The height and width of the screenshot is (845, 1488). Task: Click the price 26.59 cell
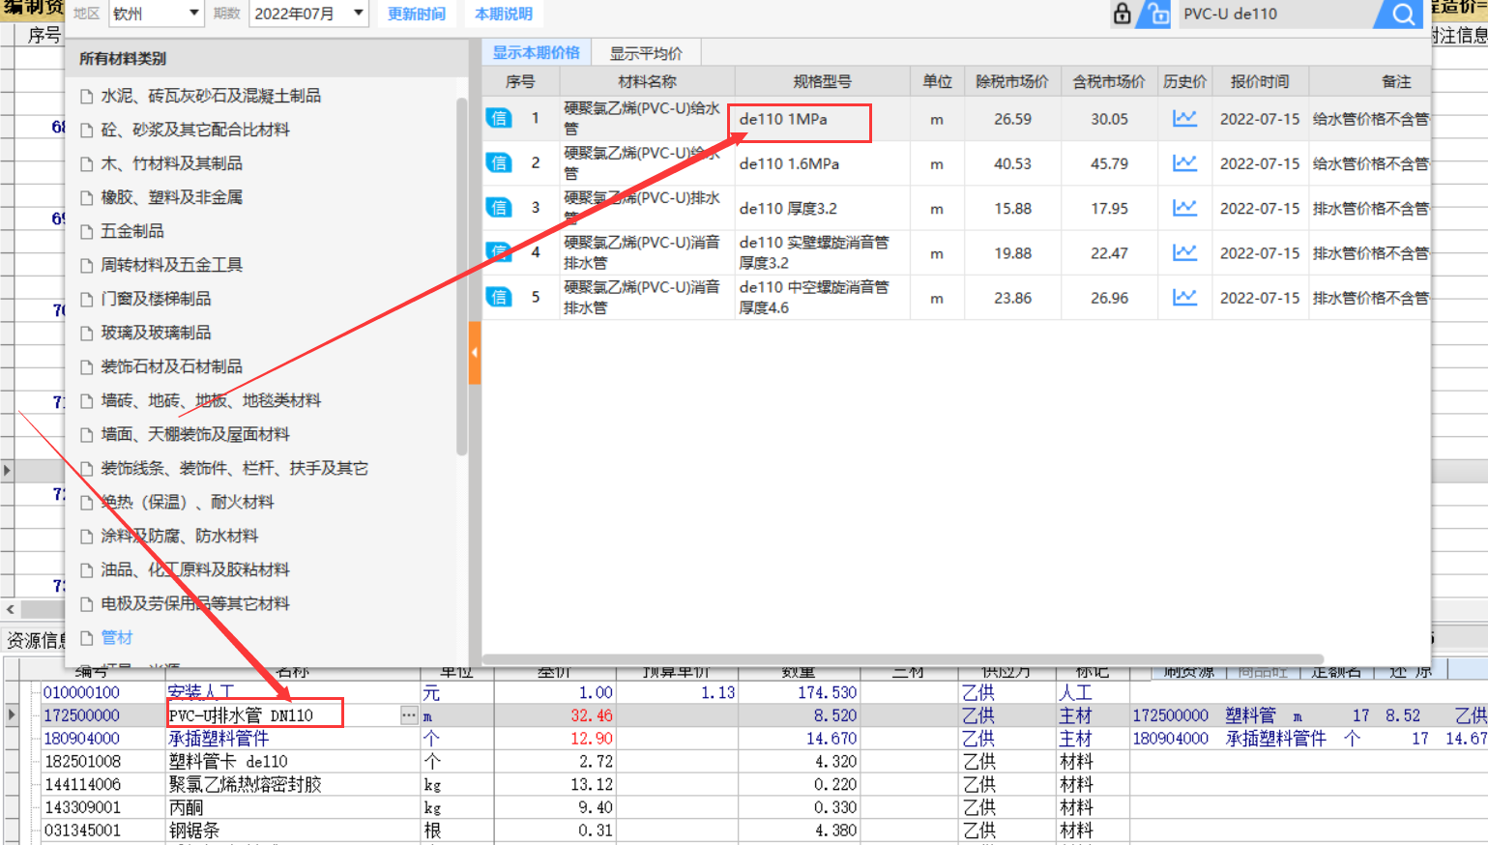[1012, 119]
